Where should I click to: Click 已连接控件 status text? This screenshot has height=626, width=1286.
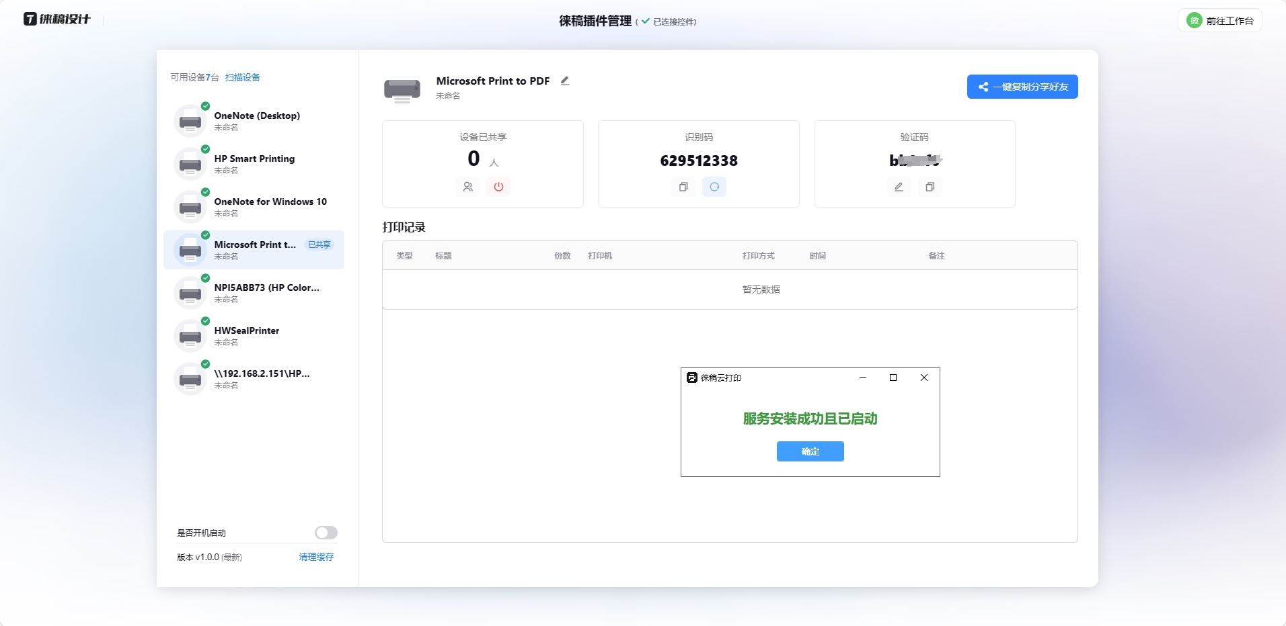(675, 21)
